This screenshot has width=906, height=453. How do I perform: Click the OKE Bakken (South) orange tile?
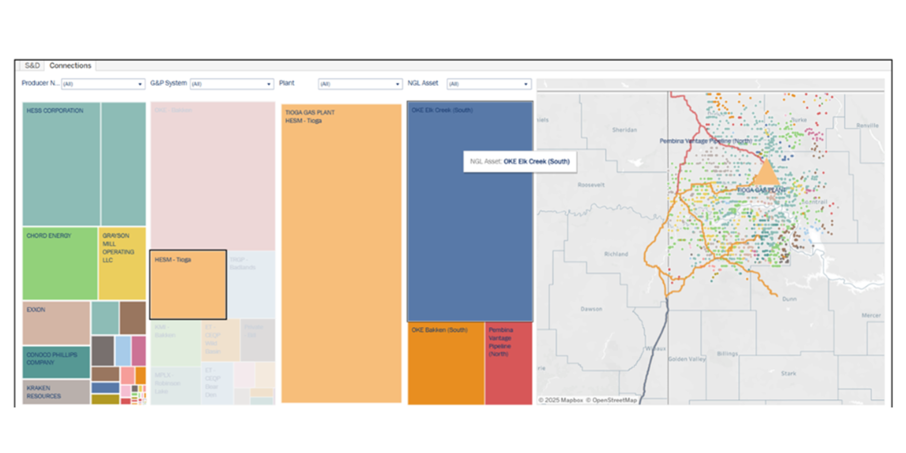click(x=446, y=363)
